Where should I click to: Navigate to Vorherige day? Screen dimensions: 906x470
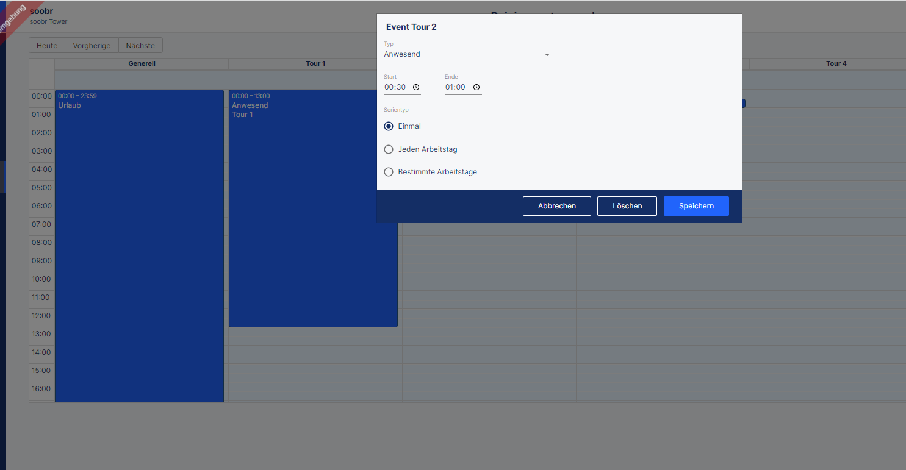tap(92, 45)
